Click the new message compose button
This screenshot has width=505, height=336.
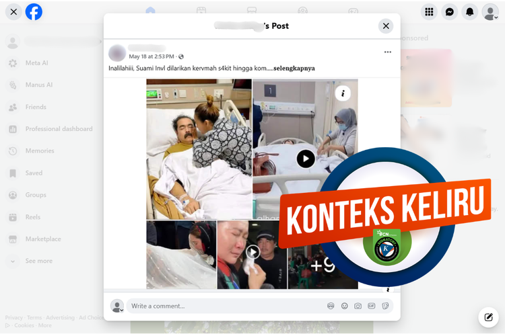(x=489, y=317)
